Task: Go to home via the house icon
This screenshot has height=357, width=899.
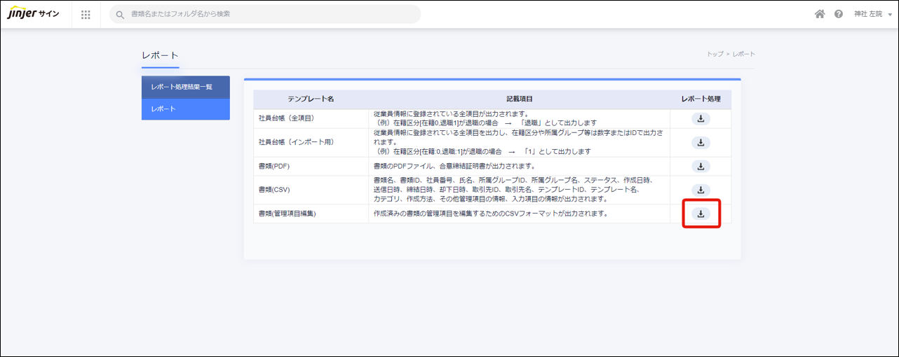Action: click(819, 14)
